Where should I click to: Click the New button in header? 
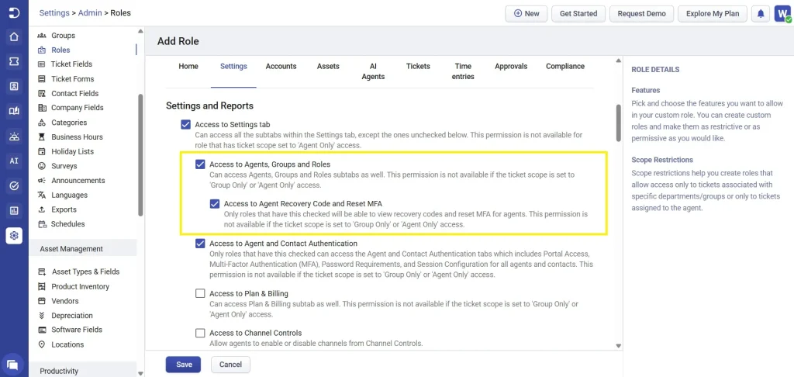[526, 14]
